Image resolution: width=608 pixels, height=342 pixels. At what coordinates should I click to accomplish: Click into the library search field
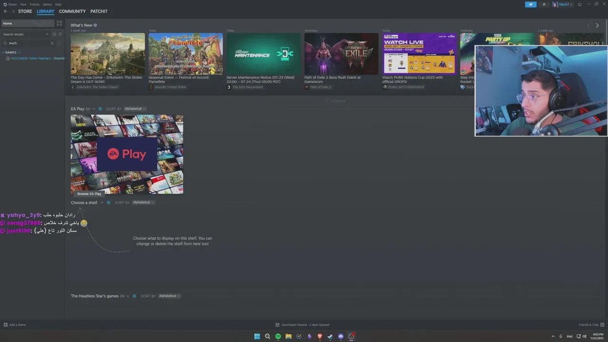(28, 43)
